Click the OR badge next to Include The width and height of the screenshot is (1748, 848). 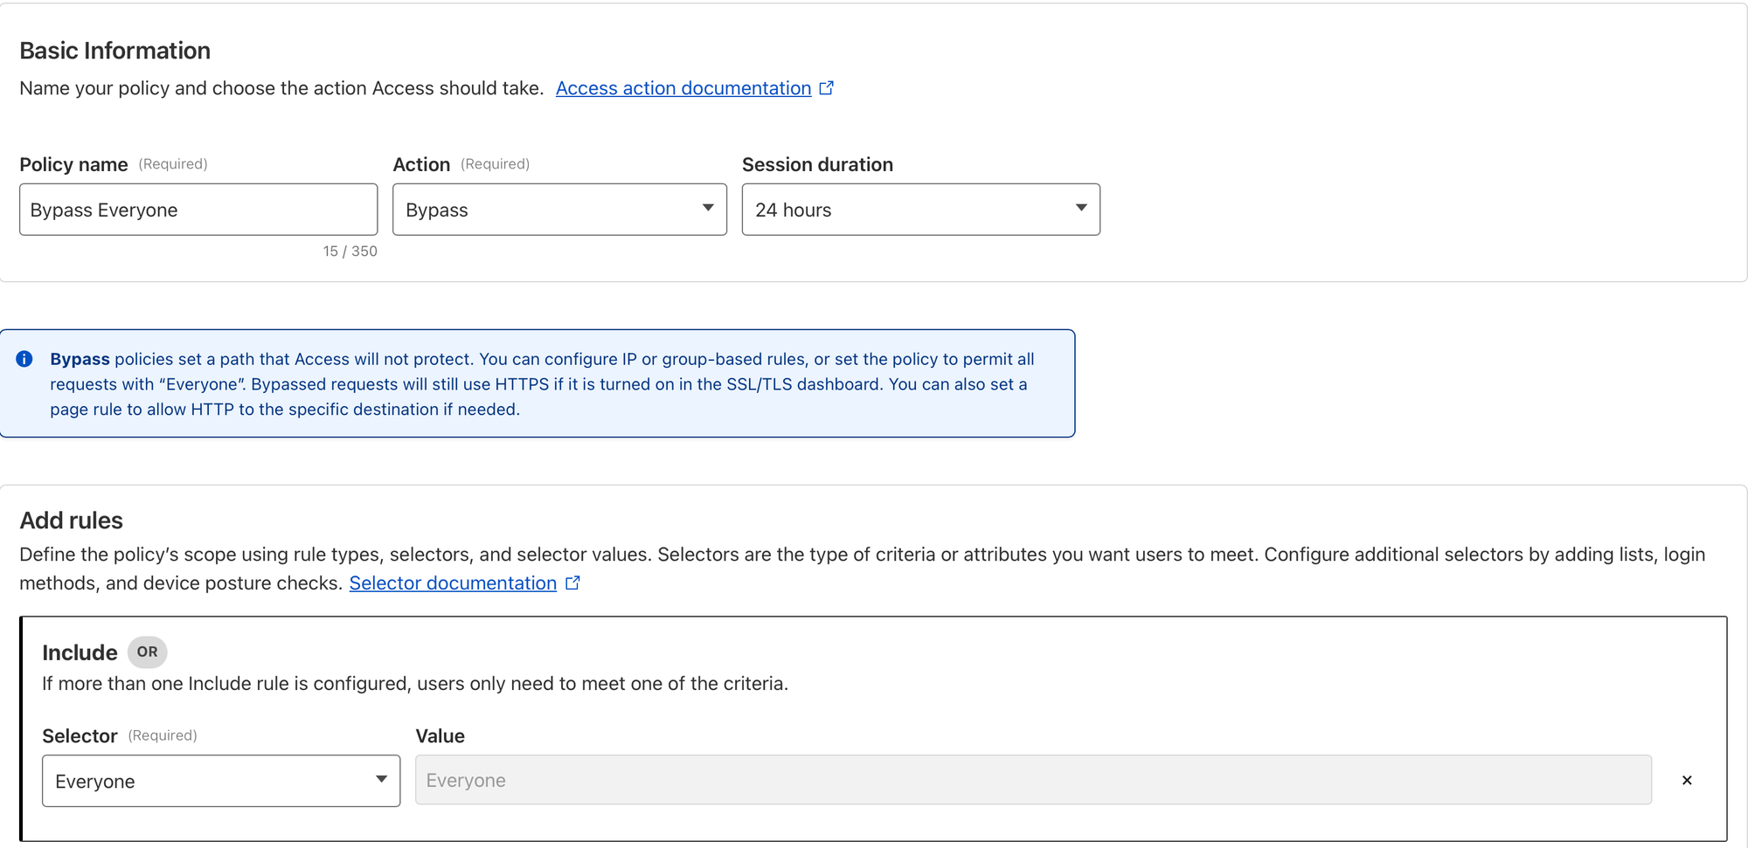click(147, 652)
